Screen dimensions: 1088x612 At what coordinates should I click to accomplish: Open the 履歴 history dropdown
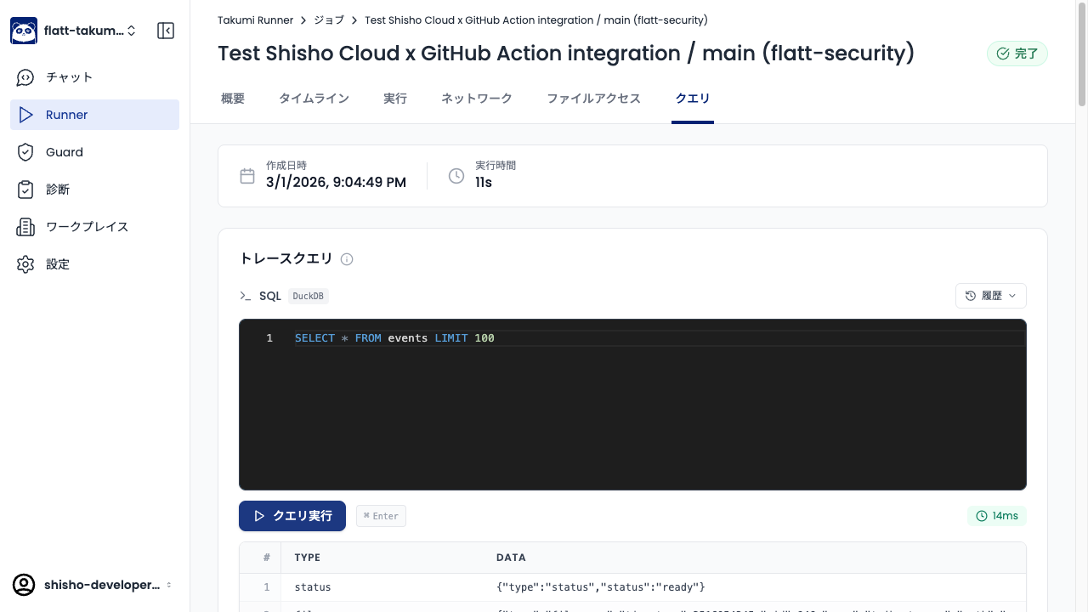(990, 296)
